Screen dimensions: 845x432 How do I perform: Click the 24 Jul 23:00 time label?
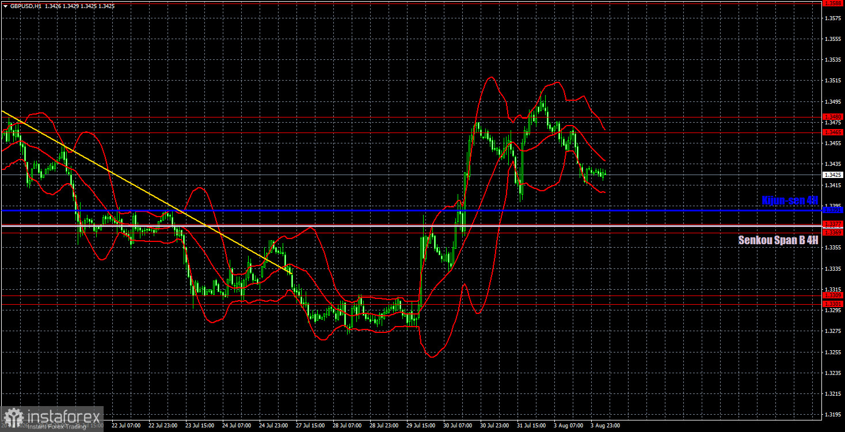coord(273,426)
